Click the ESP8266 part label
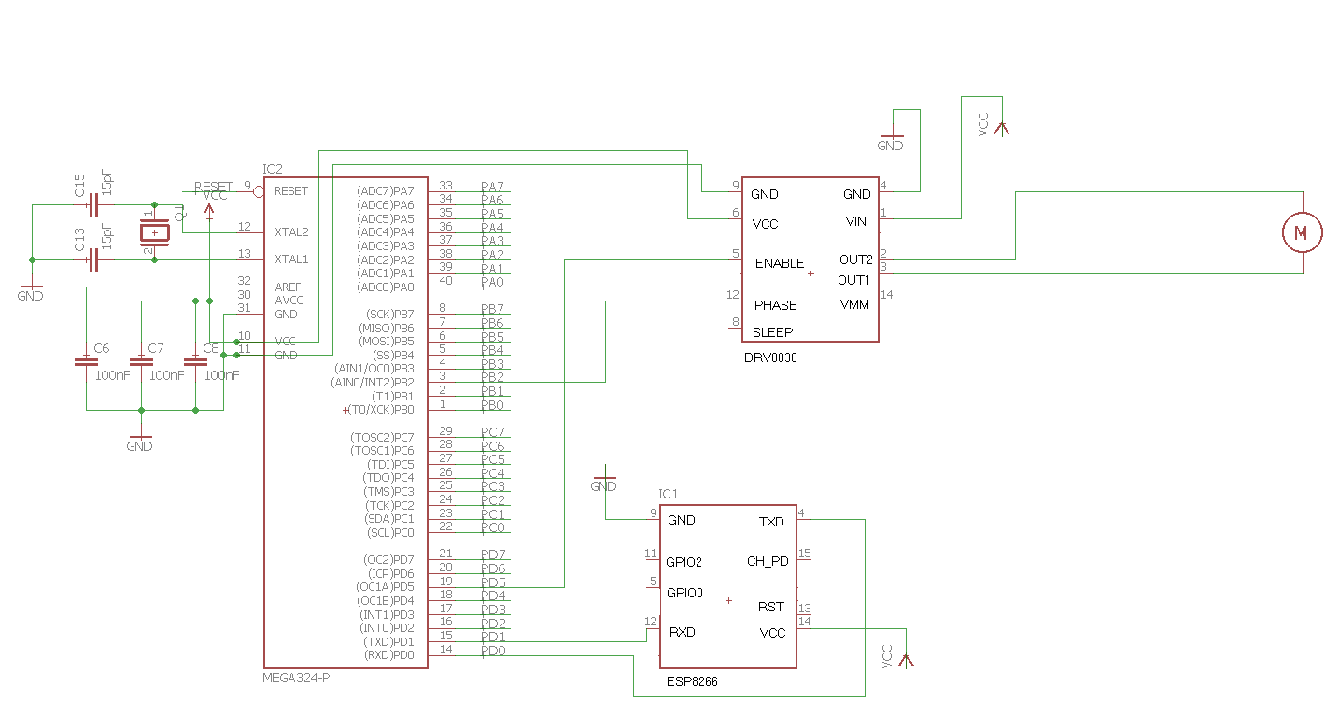The image size is (1339, 715). [x=692, y=682]
